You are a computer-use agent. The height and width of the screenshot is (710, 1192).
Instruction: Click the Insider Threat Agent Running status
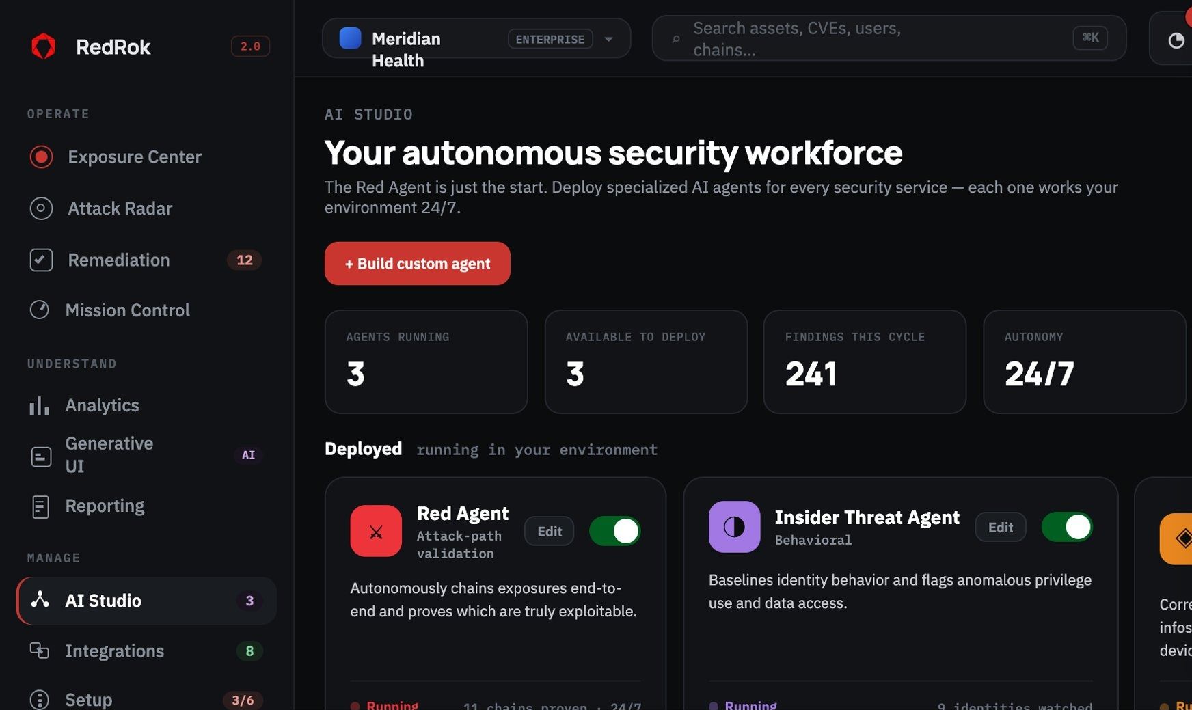coord(743,705)
